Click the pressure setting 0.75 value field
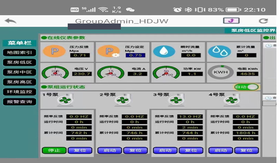Image resolution: width=280 pixels, height=163 pixels. point(135,55)
